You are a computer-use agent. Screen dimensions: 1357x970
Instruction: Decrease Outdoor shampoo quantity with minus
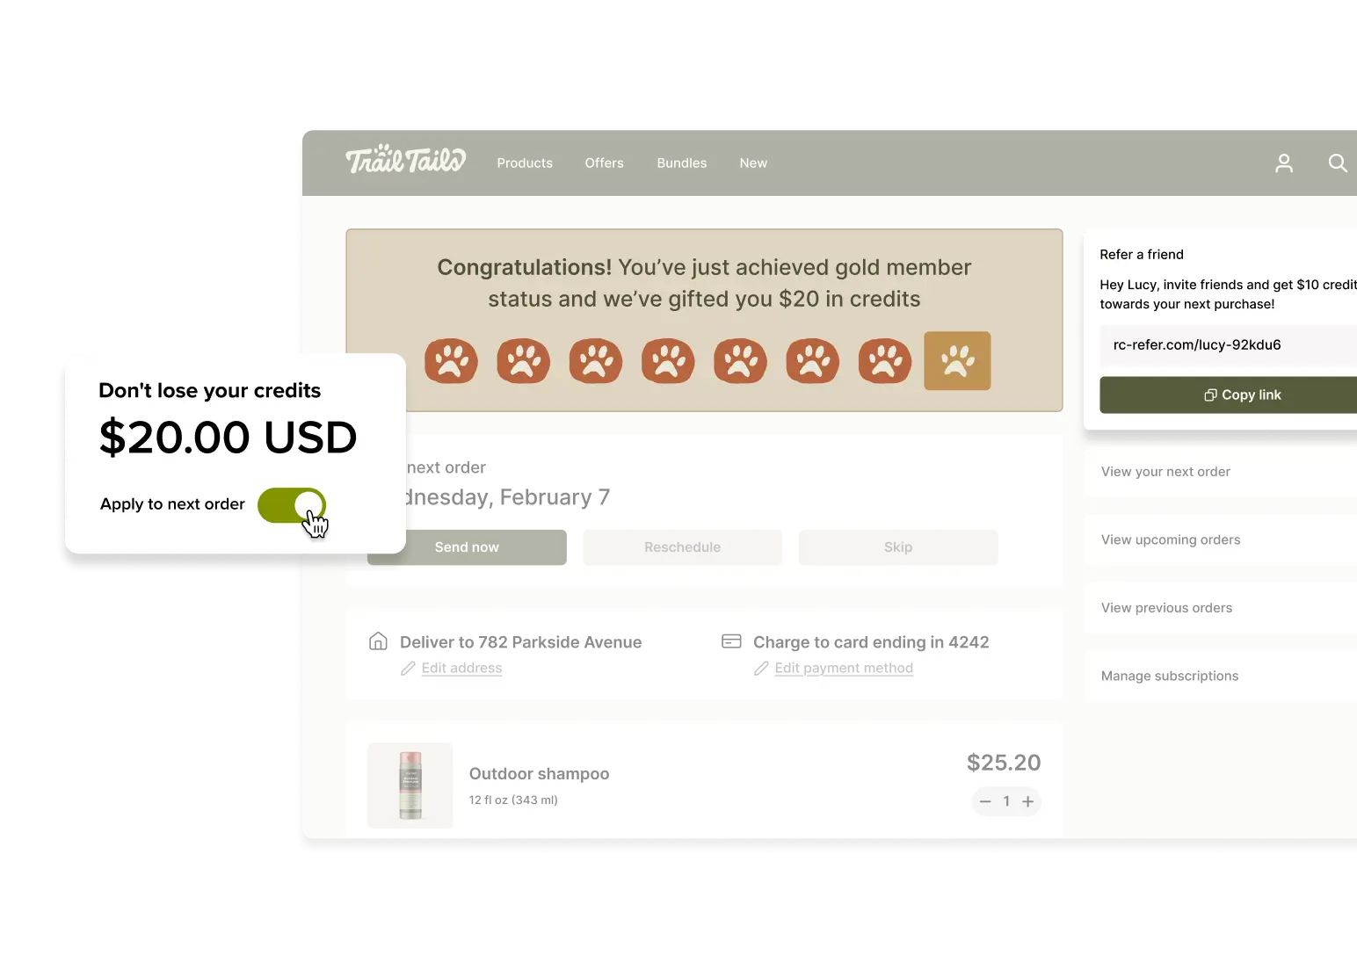click(985, 801)
